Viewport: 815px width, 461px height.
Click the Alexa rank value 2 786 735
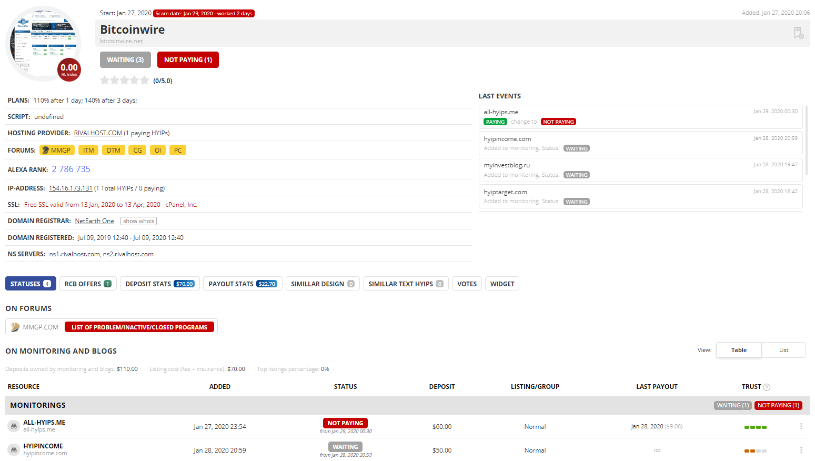(71, 169)
